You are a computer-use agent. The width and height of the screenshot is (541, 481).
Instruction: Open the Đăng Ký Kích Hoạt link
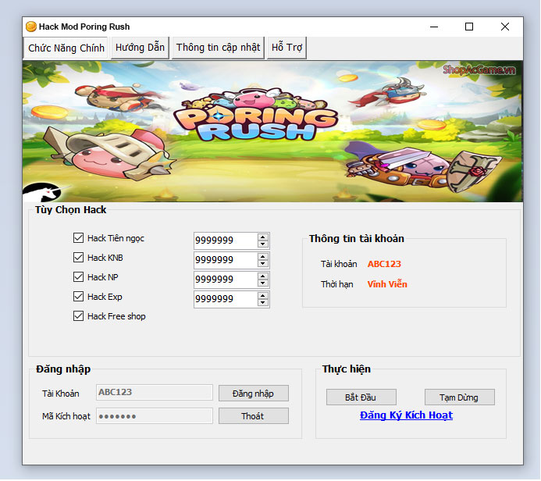(406, 415)
